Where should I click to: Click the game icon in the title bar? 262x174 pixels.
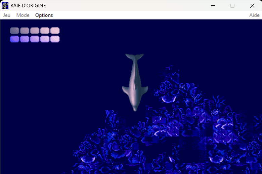pyautogui.click(x=5, y=6)
